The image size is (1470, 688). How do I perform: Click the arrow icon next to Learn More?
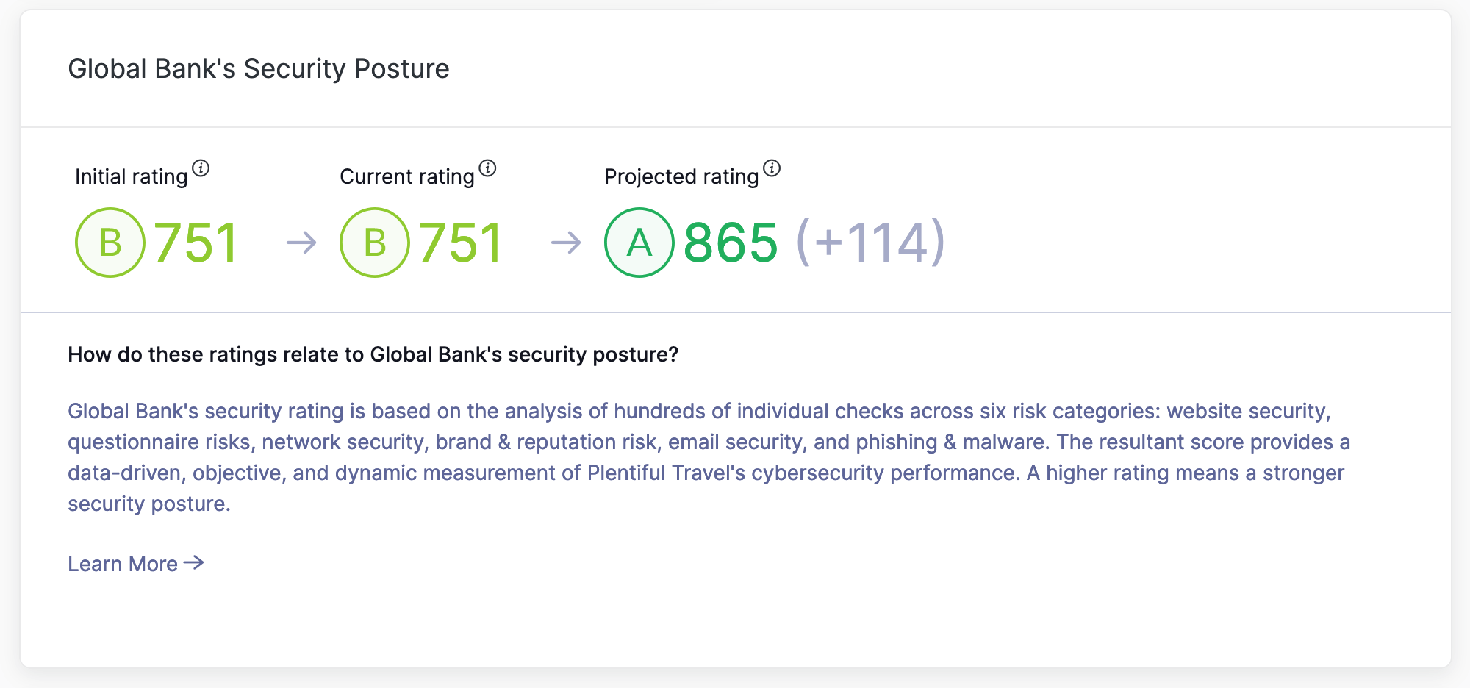tap(194, 563)
